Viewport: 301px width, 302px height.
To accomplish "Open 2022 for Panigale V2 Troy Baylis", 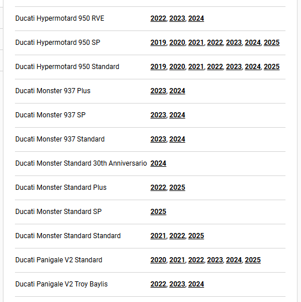I will pos(159,284).
